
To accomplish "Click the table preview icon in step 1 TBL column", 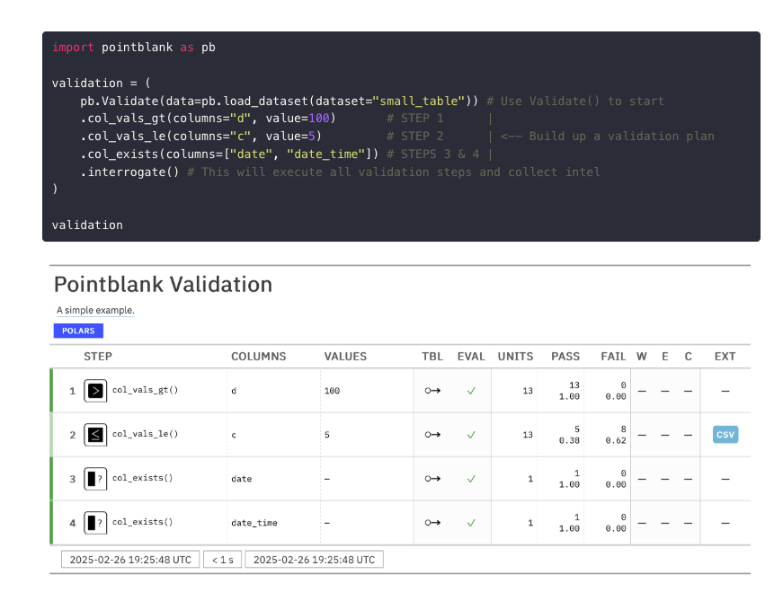I will click(432, 390).
